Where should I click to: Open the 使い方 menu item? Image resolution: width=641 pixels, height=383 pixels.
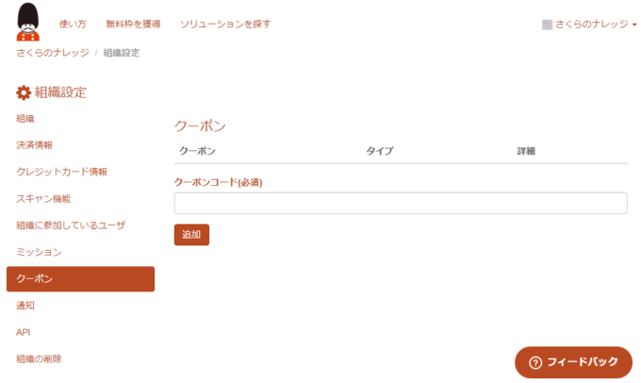click(x=73, y=24)
